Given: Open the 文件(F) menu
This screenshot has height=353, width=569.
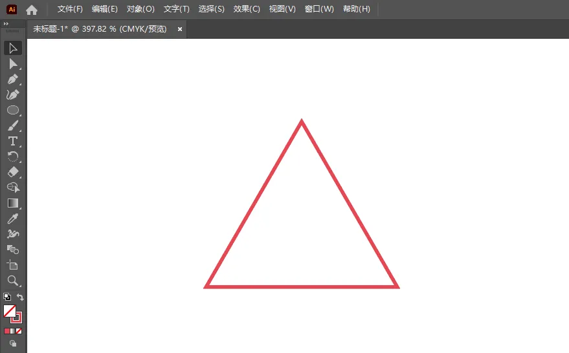Looking at the screenshot, I should [x=70, y=9].
